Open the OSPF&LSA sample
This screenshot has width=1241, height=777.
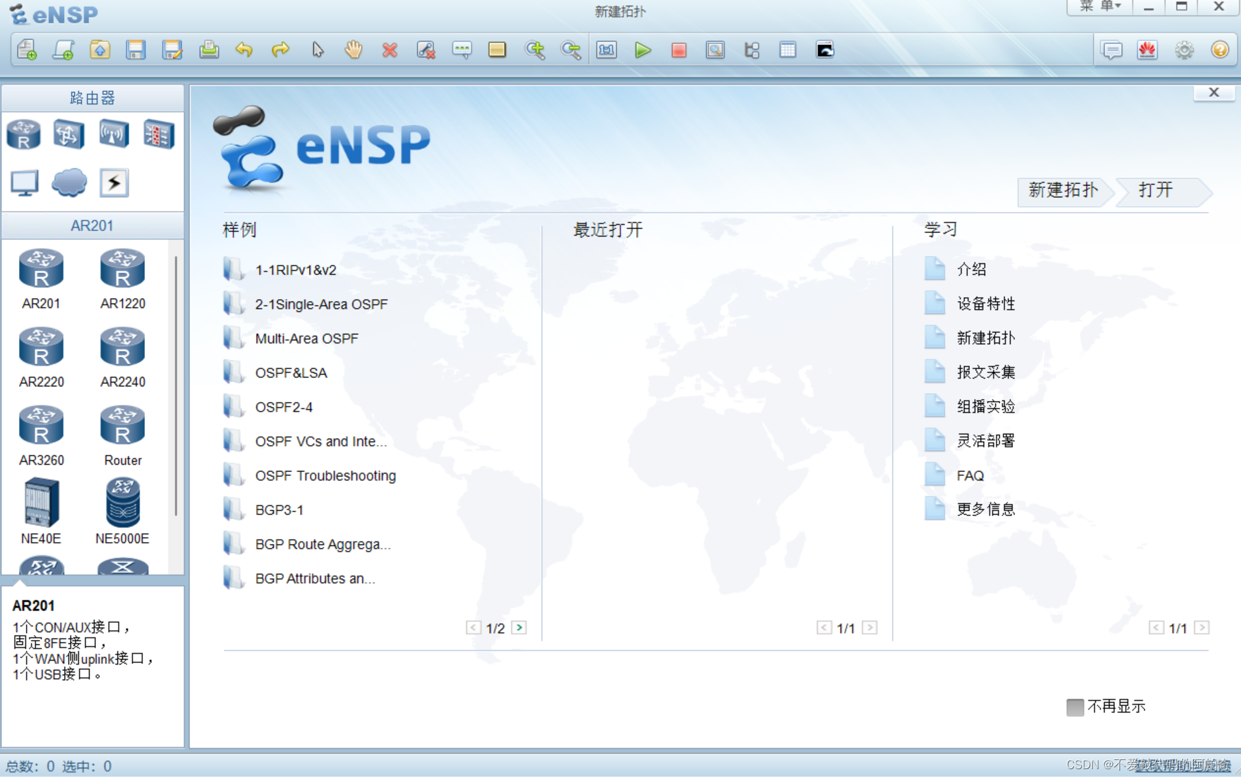click(x=291, y=373)
